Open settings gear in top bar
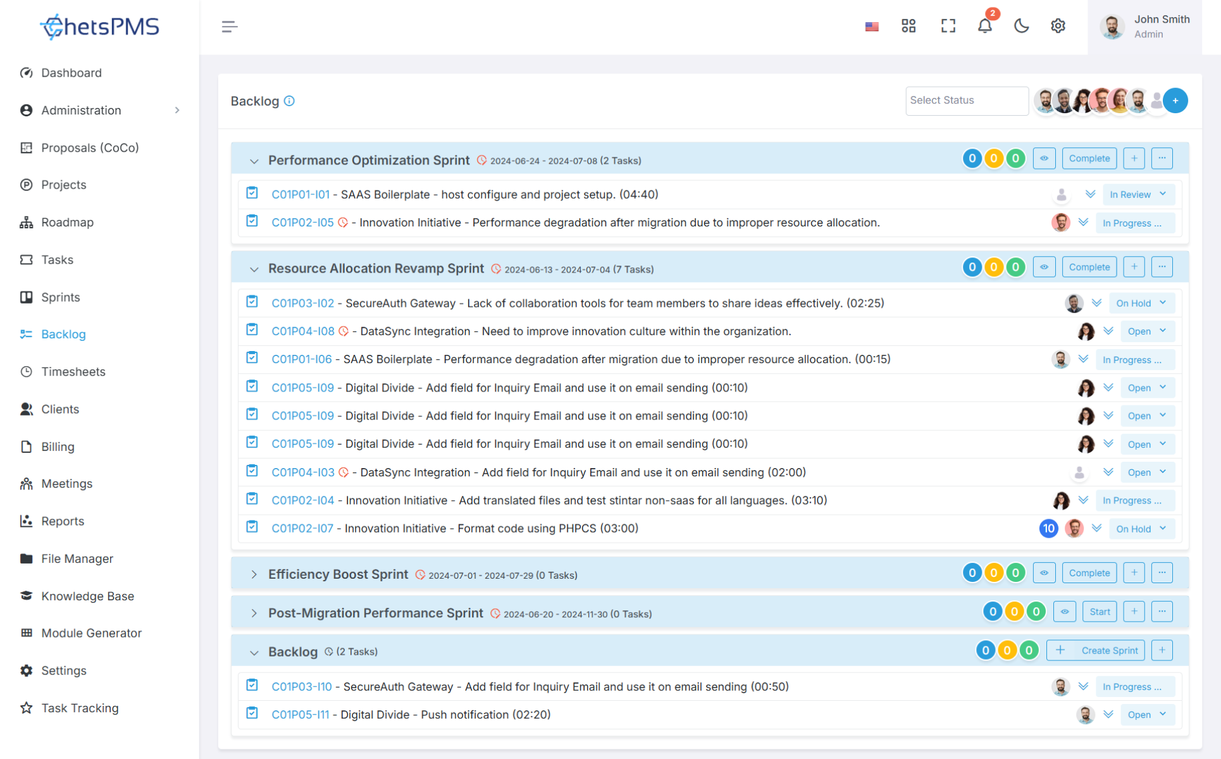Screen dimensions: 1221x759 pos(1058,26)
